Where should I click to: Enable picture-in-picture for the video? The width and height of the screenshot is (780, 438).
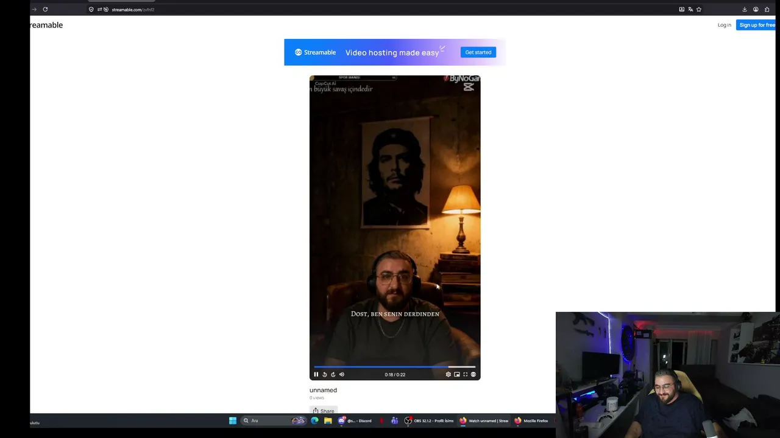pos(456,375)
